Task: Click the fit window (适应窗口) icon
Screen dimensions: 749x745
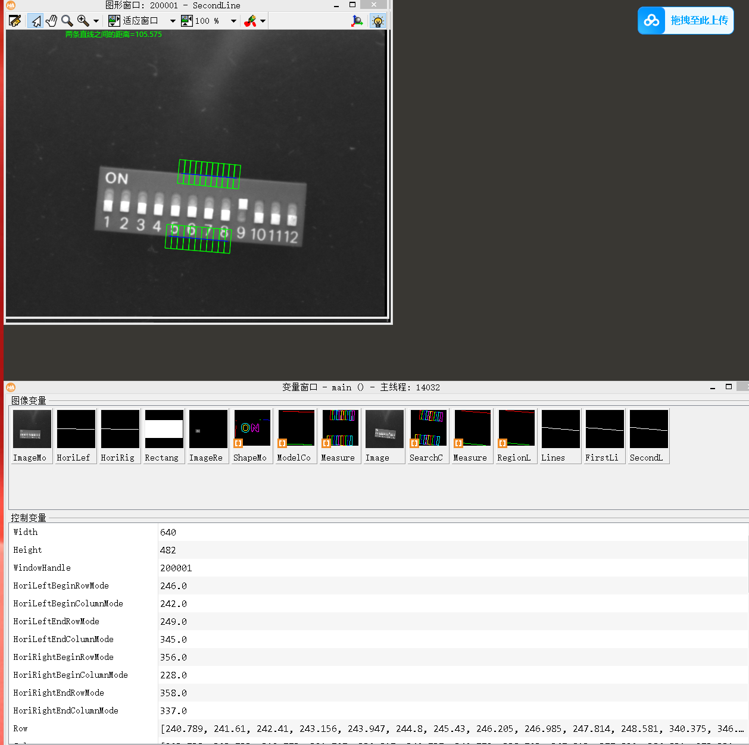Action: [114, 21]
